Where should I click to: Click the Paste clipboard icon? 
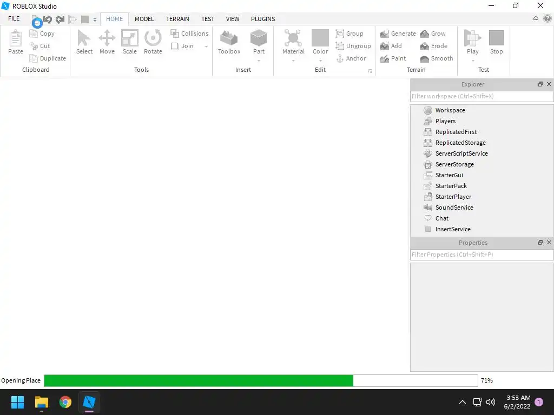(16, 38)
